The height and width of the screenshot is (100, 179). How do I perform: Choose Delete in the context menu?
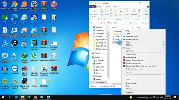(x=143, y=86)
